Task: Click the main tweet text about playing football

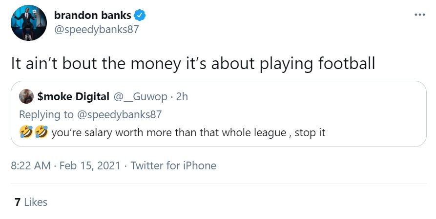Action: [x=193, y=64]
